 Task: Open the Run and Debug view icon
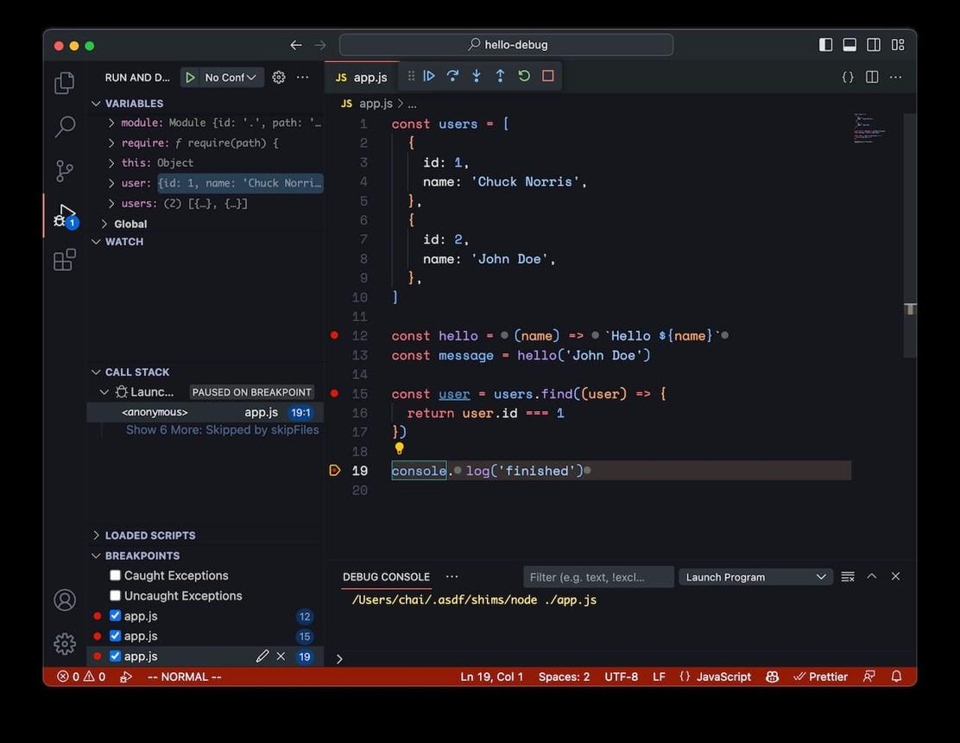click(x=66, y=216)
